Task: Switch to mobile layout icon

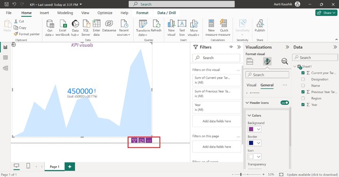Action: [x=28, y=166]
